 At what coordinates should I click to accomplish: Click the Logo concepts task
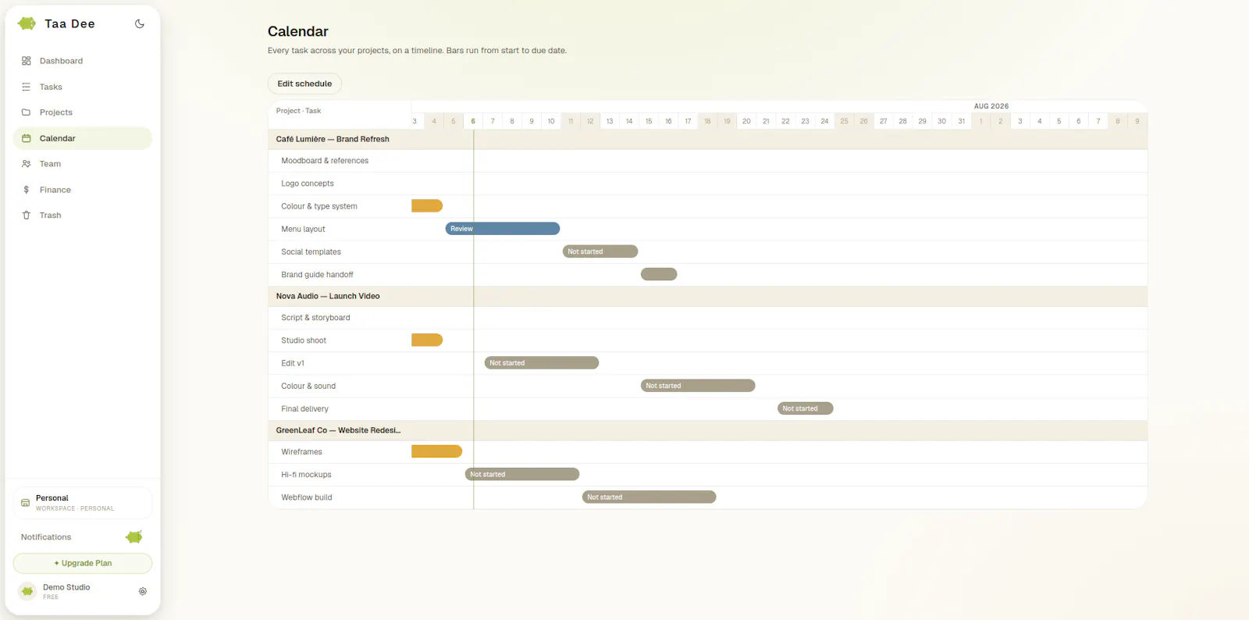pos(308,184)
